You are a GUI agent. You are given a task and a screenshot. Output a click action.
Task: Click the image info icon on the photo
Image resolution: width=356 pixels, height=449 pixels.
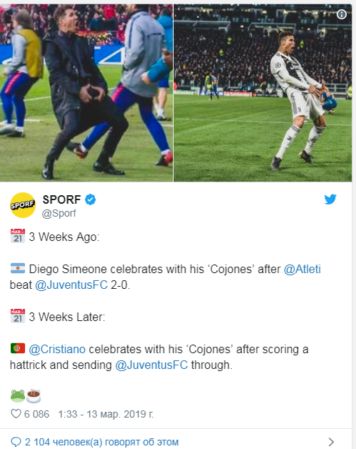click(342, 14)
